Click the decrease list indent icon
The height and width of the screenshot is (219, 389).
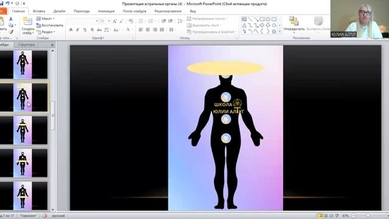pos(164,21)
